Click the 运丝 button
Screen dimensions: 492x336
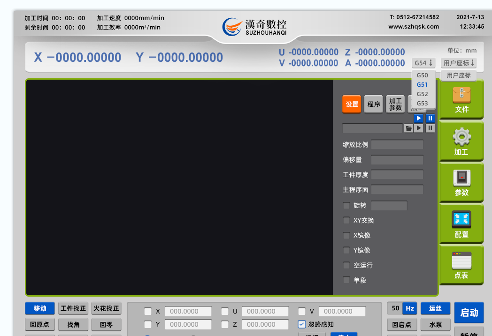pyautogui.click(x=435, y=308)
